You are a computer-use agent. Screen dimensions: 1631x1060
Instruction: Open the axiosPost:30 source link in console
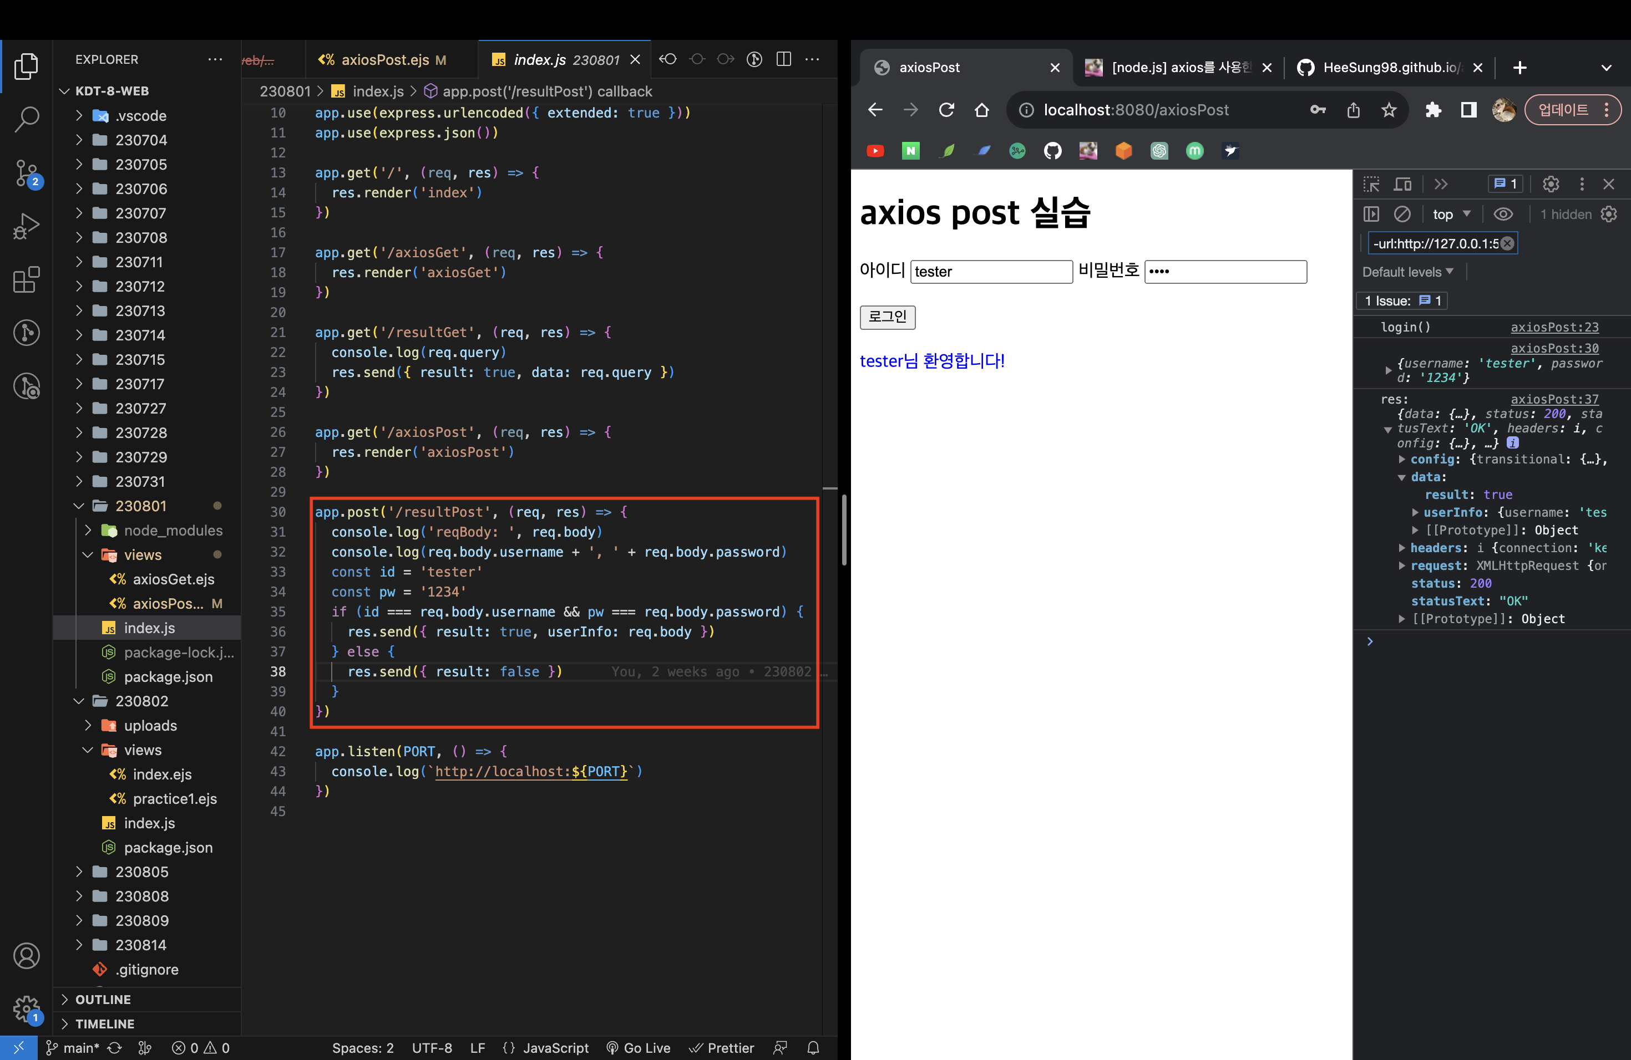pyautogui.click(x=1554, y=348)
